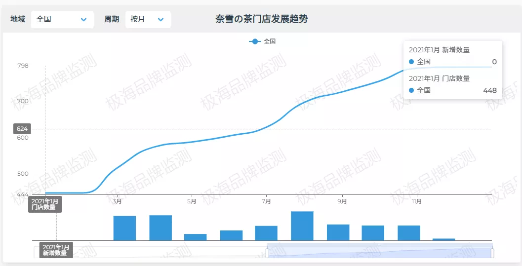Click the bar at the 11月 label
The width and height of the screenshot is (522, 266).
(409, 233)
